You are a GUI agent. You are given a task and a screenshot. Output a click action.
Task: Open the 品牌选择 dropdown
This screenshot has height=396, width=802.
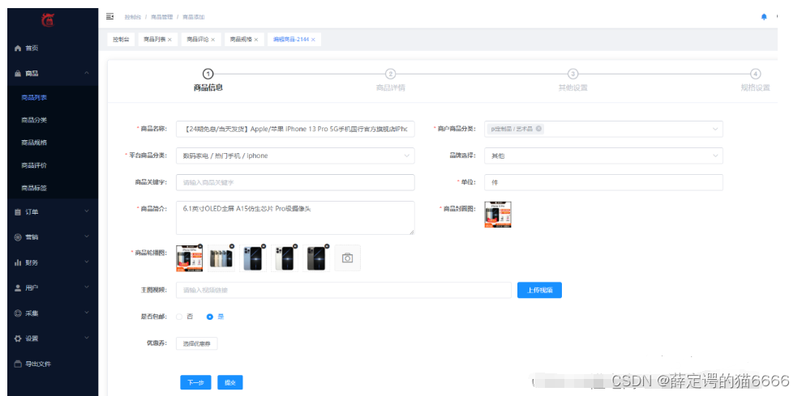point(603,155)
